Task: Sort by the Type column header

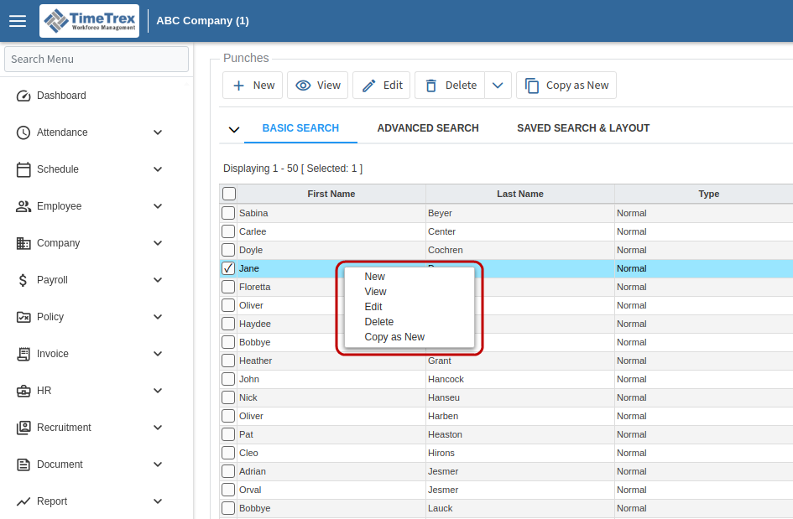Action: click(708, 194)
